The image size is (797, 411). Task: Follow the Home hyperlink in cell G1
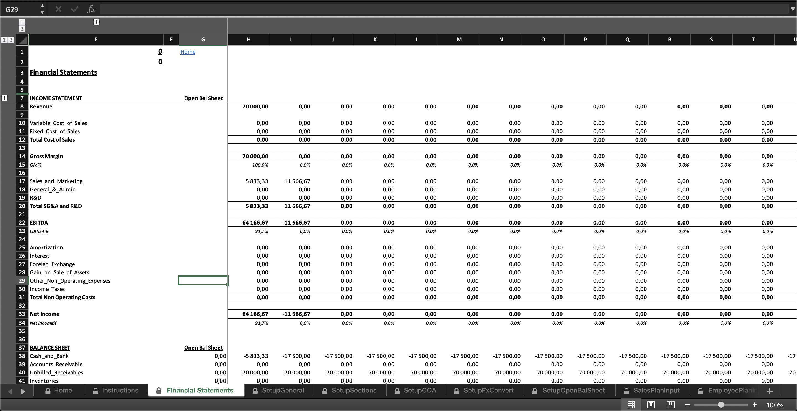(188, 52)
